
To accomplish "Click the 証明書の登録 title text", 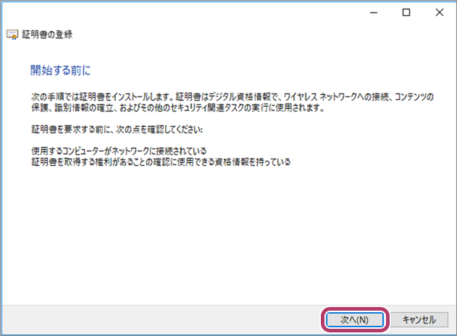I will (47, 35).
